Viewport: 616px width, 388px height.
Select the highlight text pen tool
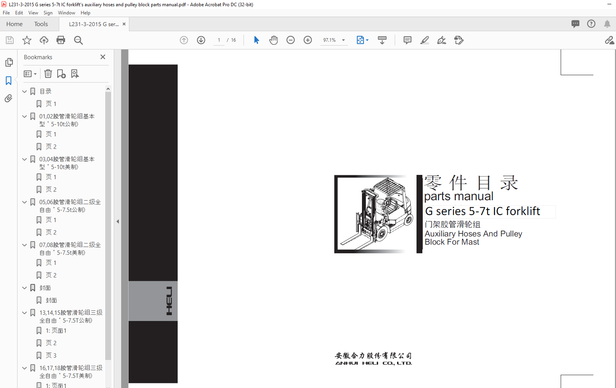tap(425, 40)
